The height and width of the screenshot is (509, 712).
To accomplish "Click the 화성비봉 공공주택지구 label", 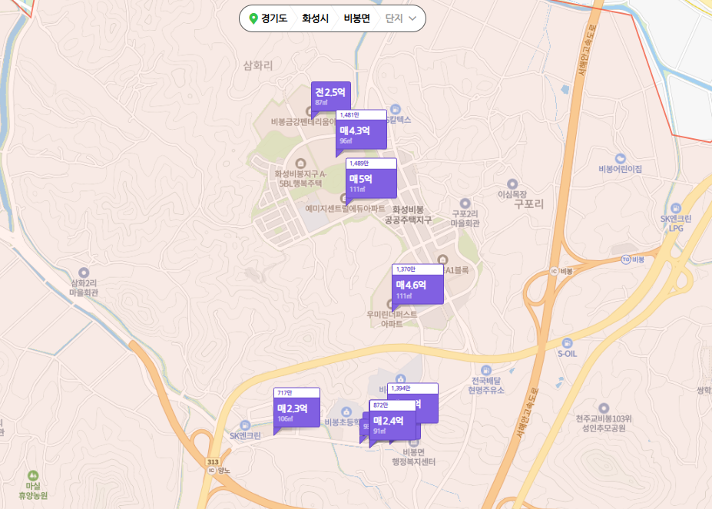I will (x=408, y=215).
